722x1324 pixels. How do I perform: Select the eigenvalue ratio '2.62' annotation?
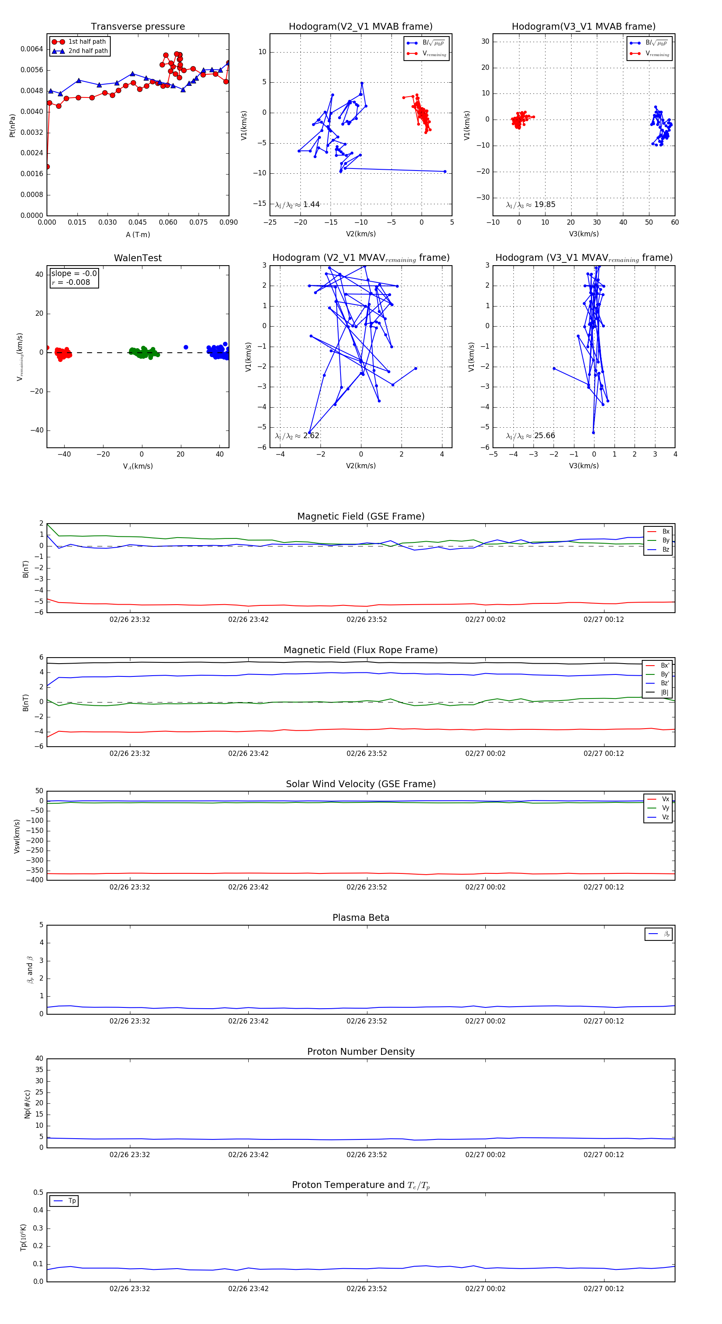tap(298, 436)
